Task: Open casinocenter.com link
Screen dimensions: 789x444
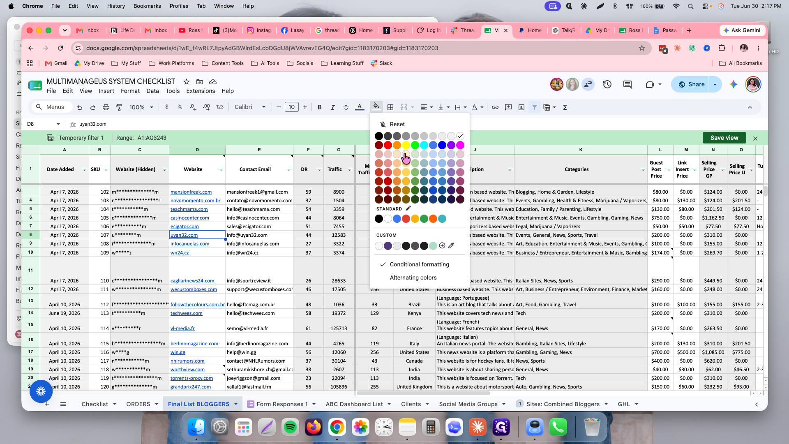Action: (190, 218)
